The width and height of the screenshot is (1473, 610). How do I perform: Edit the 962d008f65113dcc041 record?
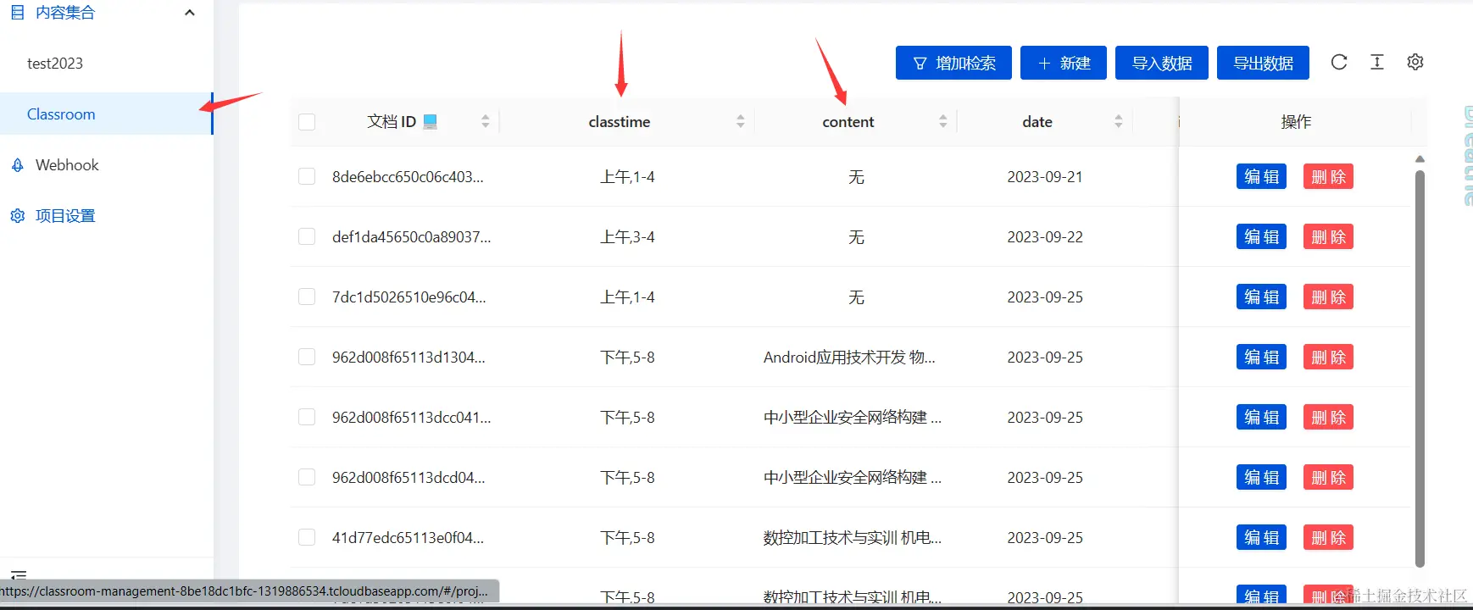[1261, 417]
